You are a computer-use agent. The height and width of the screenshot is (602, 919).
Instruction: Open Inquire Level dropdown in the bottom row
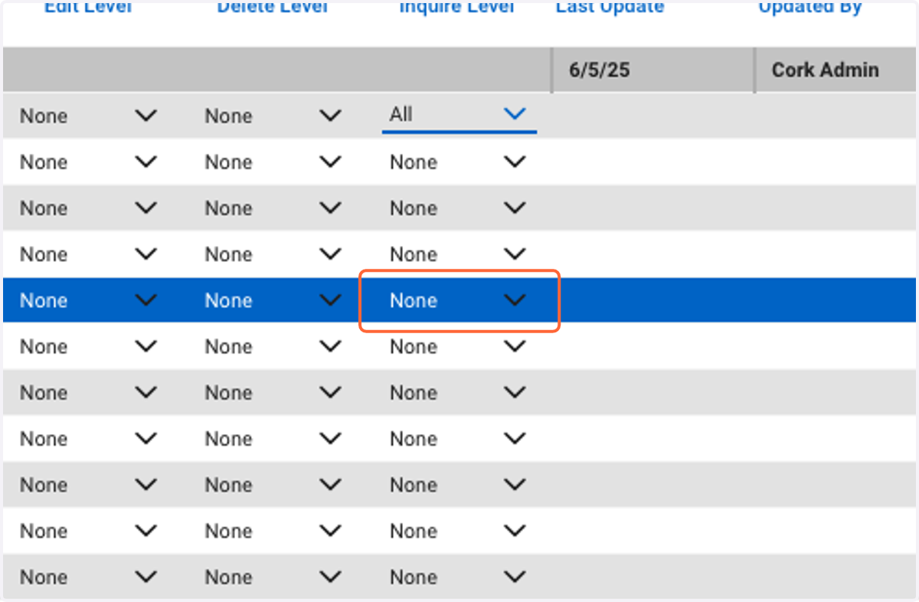pos(459,577)
